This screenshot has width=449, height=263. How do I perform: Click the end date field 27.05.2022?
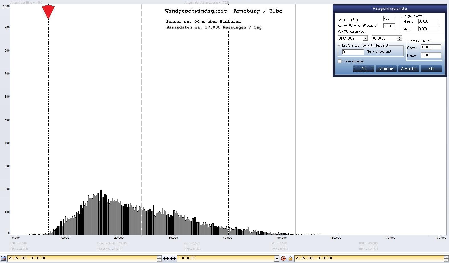pyautogui.click(x=369, y=258)
